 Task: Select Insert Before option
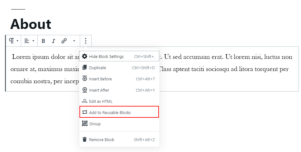coord(119,79)
